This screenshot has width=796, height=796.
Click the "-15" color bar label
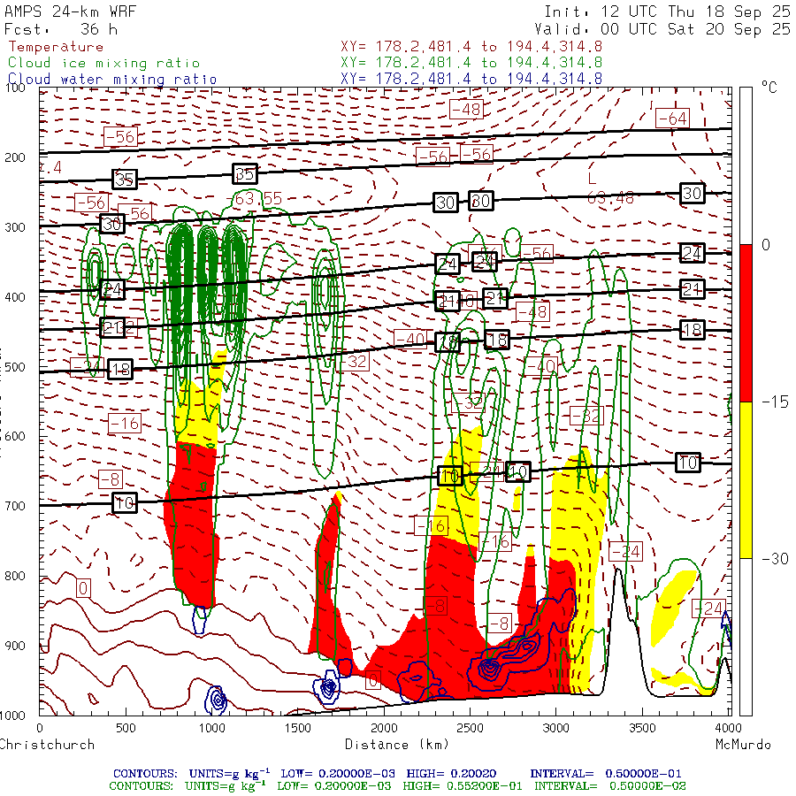point(775,402)
